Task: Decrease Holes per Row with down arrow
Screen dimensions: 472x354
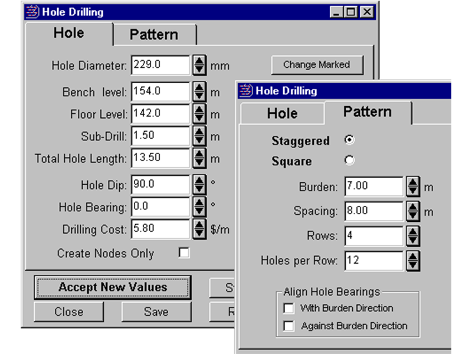Action: tap(412, 265)
